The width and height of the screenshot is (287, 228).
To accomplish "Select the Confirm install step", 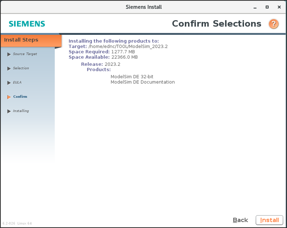I will tap(20, 97).
